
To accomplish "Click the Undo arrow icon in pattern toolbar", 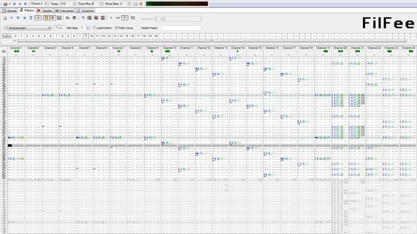I will tap(83, 18).
